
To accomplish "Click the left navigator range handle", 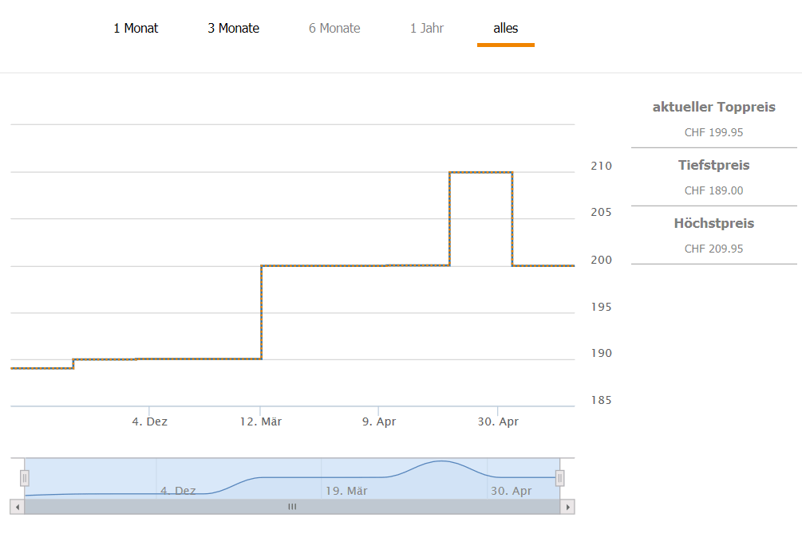I will click(25, 477).
